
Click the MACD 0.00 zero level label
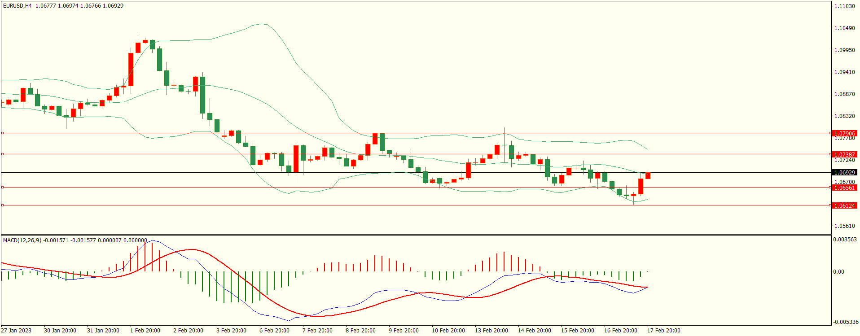(x=838, y=272)
